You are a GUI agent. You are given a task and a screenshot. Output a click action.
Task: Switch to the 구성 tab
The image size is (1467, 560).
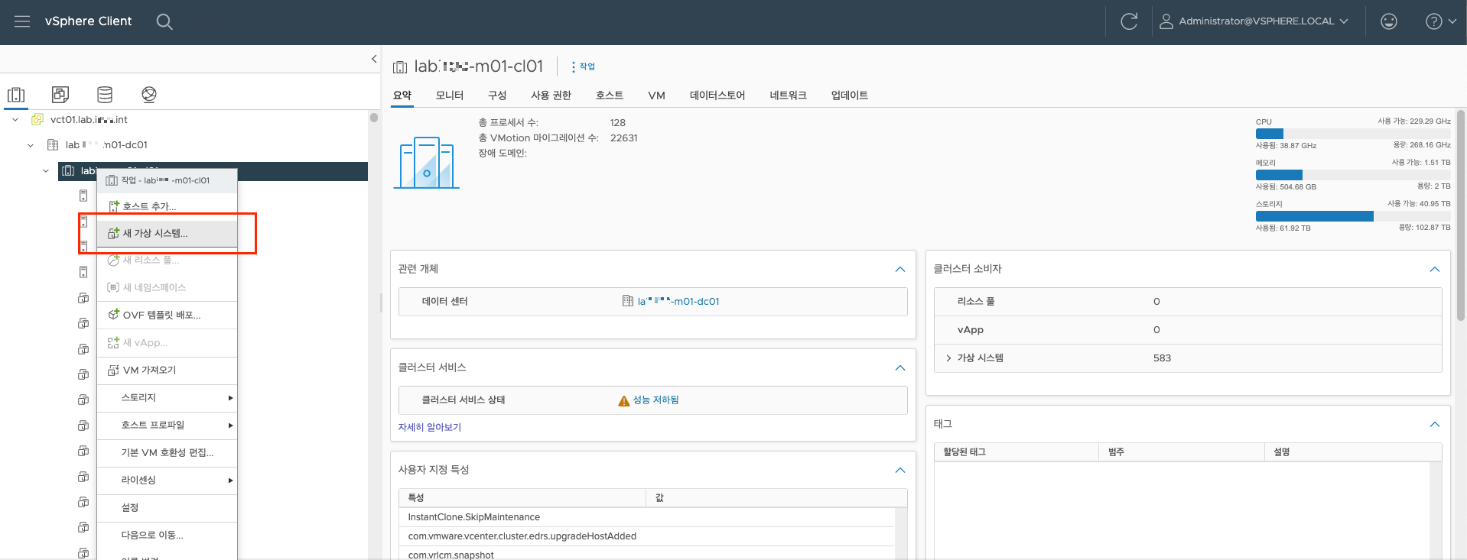coord(497,95)
